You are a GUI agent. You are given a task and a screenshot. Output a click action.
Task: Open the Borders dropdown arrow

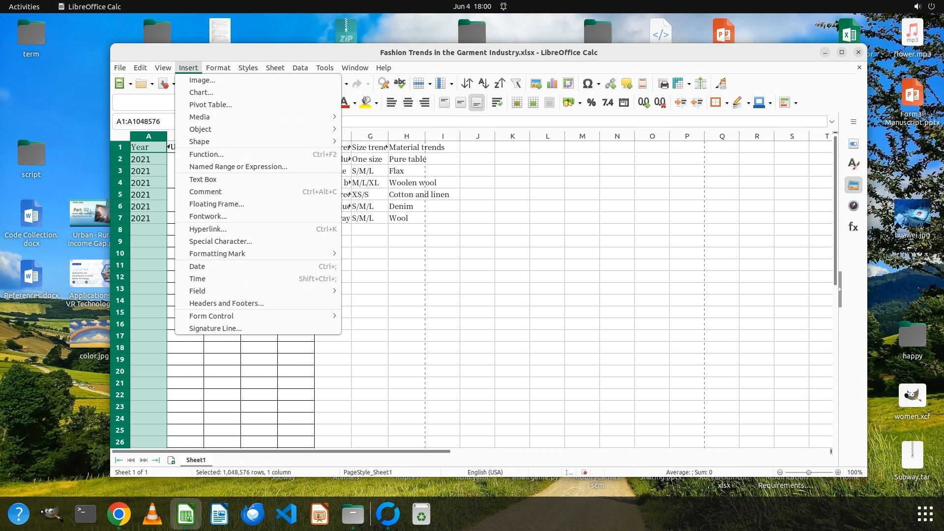pyautogui.click(x=727, y=103)
